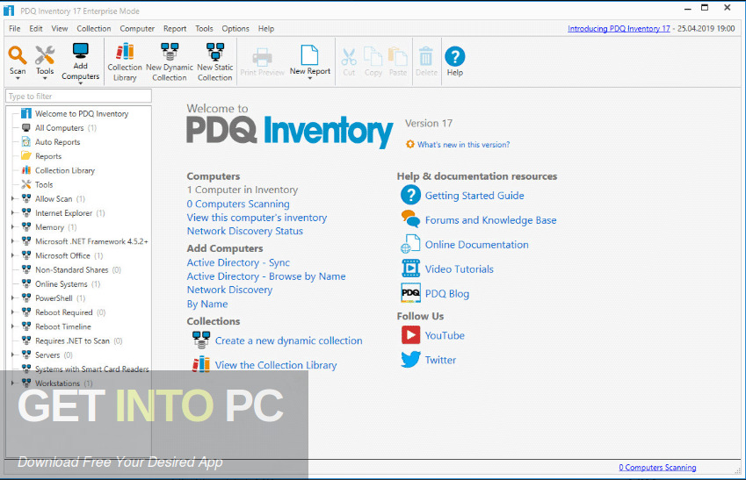Image resolution: width=746 pixels, height=480 pixels.
Task: Expand the Microsoft .NET Framework 4.5.2+ node
Action: (x=13, y=241)
